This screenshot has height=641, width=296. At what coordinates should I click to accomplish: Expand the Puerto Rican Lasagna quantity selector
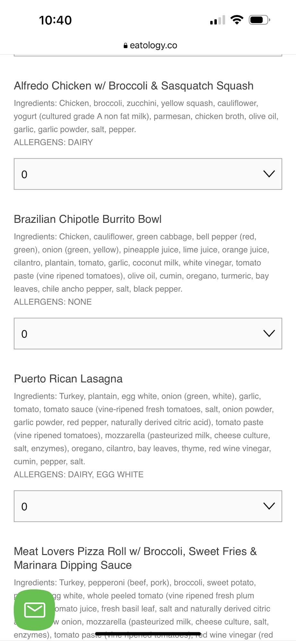pyautogui.click(x=148, y=506)
